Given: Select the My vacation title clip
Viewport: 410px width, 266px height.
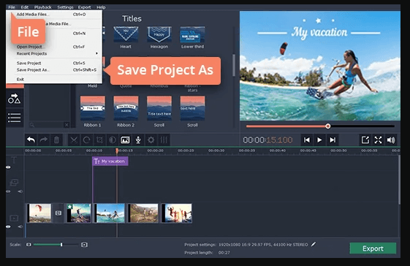Looking at the screenshot, I should [110, 161].
